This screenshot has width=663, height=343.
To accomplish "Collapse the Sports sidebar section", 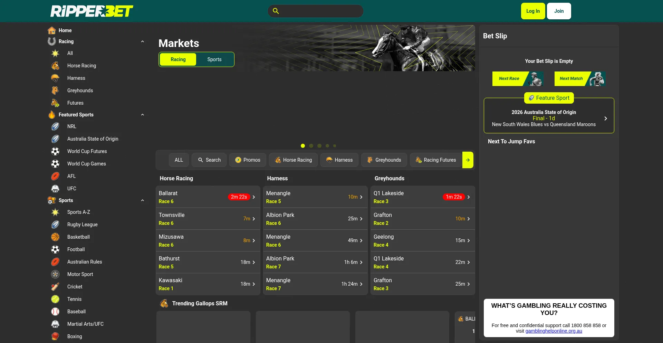I will [x=143, y=200].
